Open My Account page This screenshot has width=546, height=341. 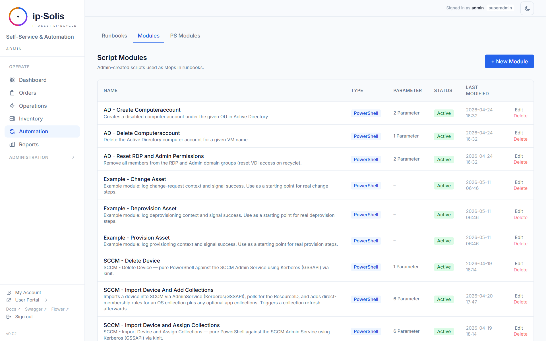pyautogui.click(x=28, y=293)
